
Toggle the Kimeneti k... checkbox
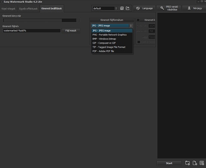point(138,20)
